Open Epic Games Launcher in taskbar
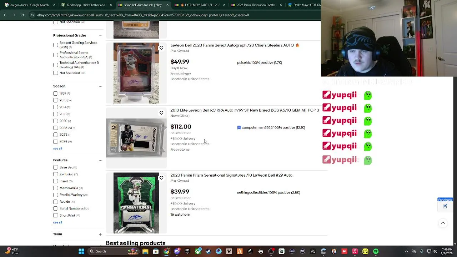 coord(187,251)
